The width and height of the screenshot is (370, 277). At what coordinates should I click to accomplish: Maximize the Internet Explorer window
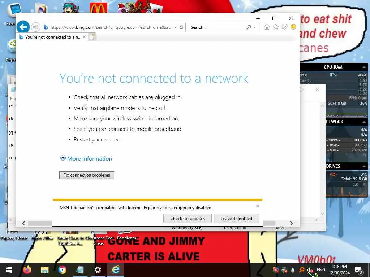274,18
